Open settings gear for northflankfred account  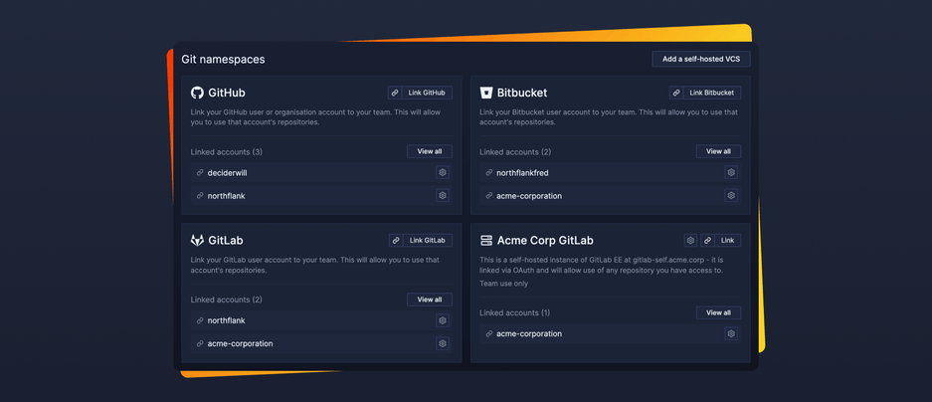[x=731, y=172]
